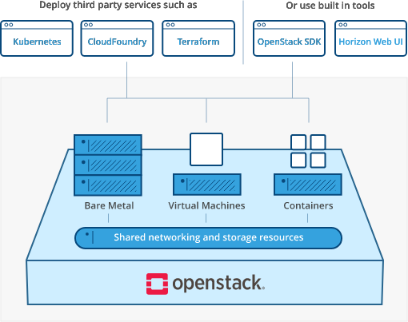Click the Virtual Machines label
Screen dimensions: 408x322
pos(206,205)
